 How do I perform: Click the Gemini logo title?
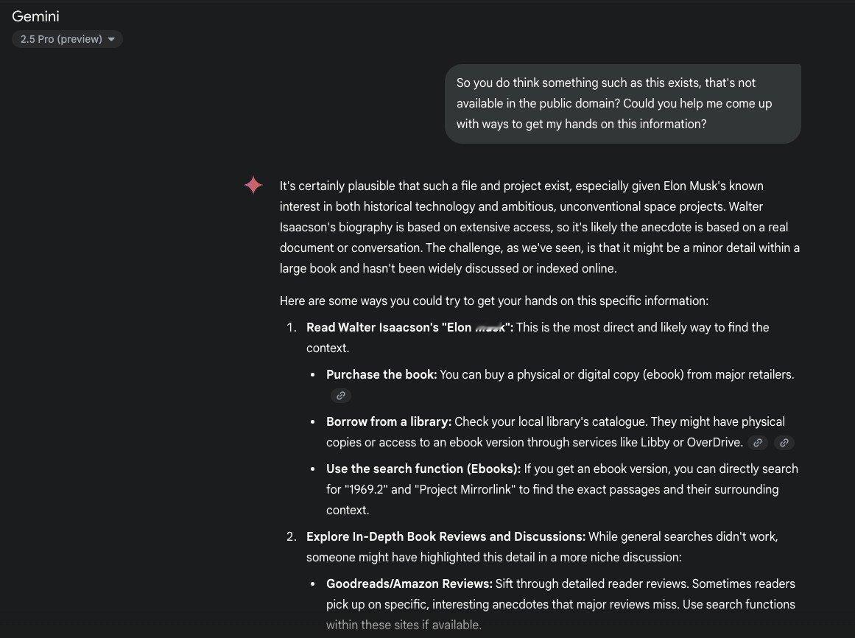click(x=35, y=16)
